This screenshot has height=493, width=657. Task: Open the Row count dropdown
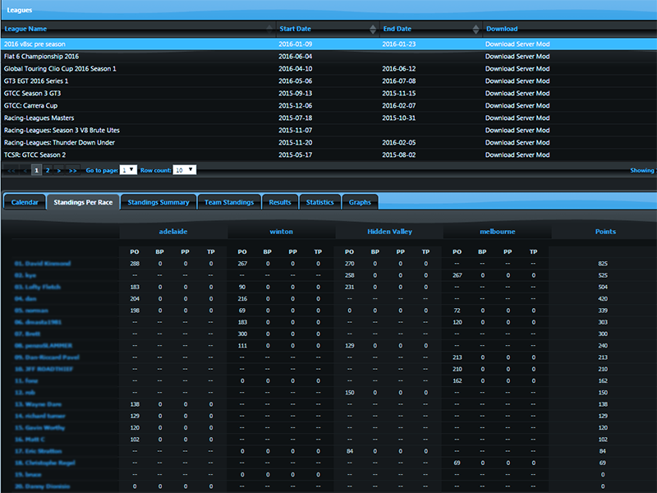(184, 170)
